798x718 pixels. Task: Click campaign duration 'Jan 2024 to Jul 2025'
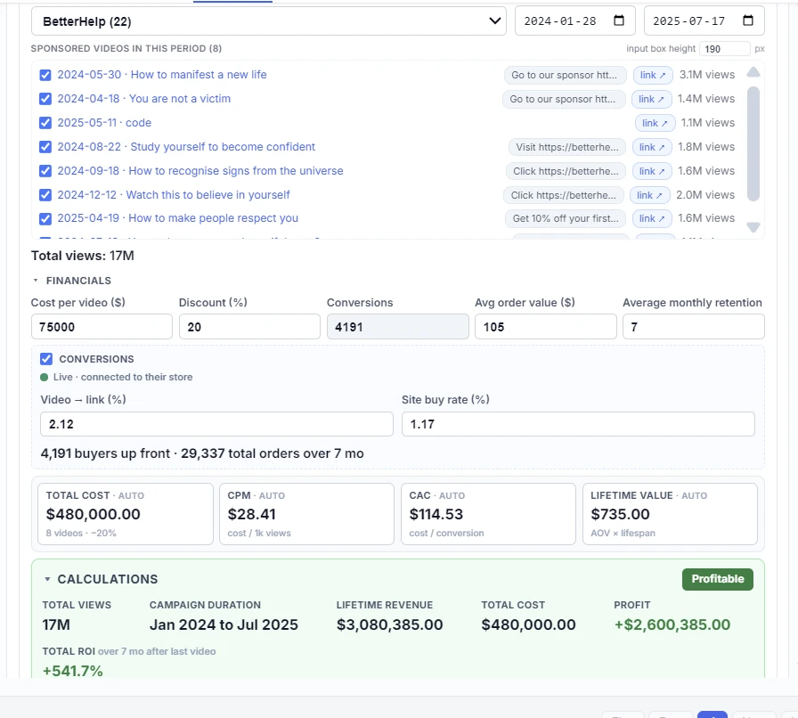[224, 624]
